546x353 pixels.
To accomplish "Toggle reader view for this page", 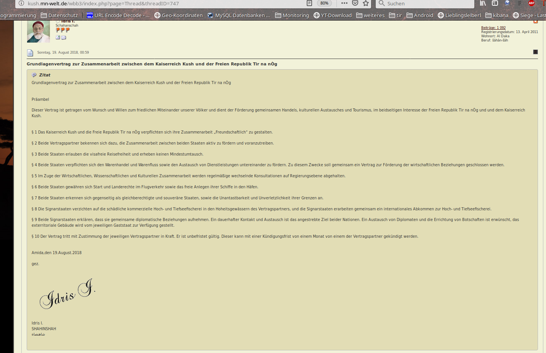I will (x=309, y=3).
